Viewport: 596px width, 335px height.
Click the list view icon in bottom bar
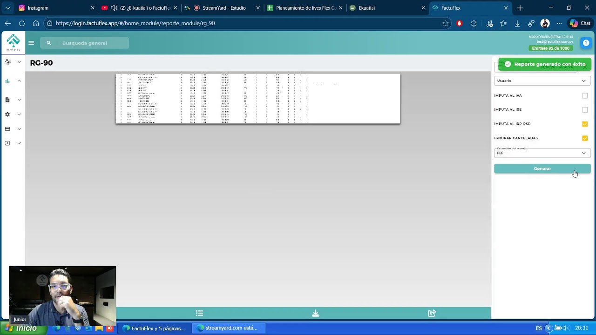[199, 313]
